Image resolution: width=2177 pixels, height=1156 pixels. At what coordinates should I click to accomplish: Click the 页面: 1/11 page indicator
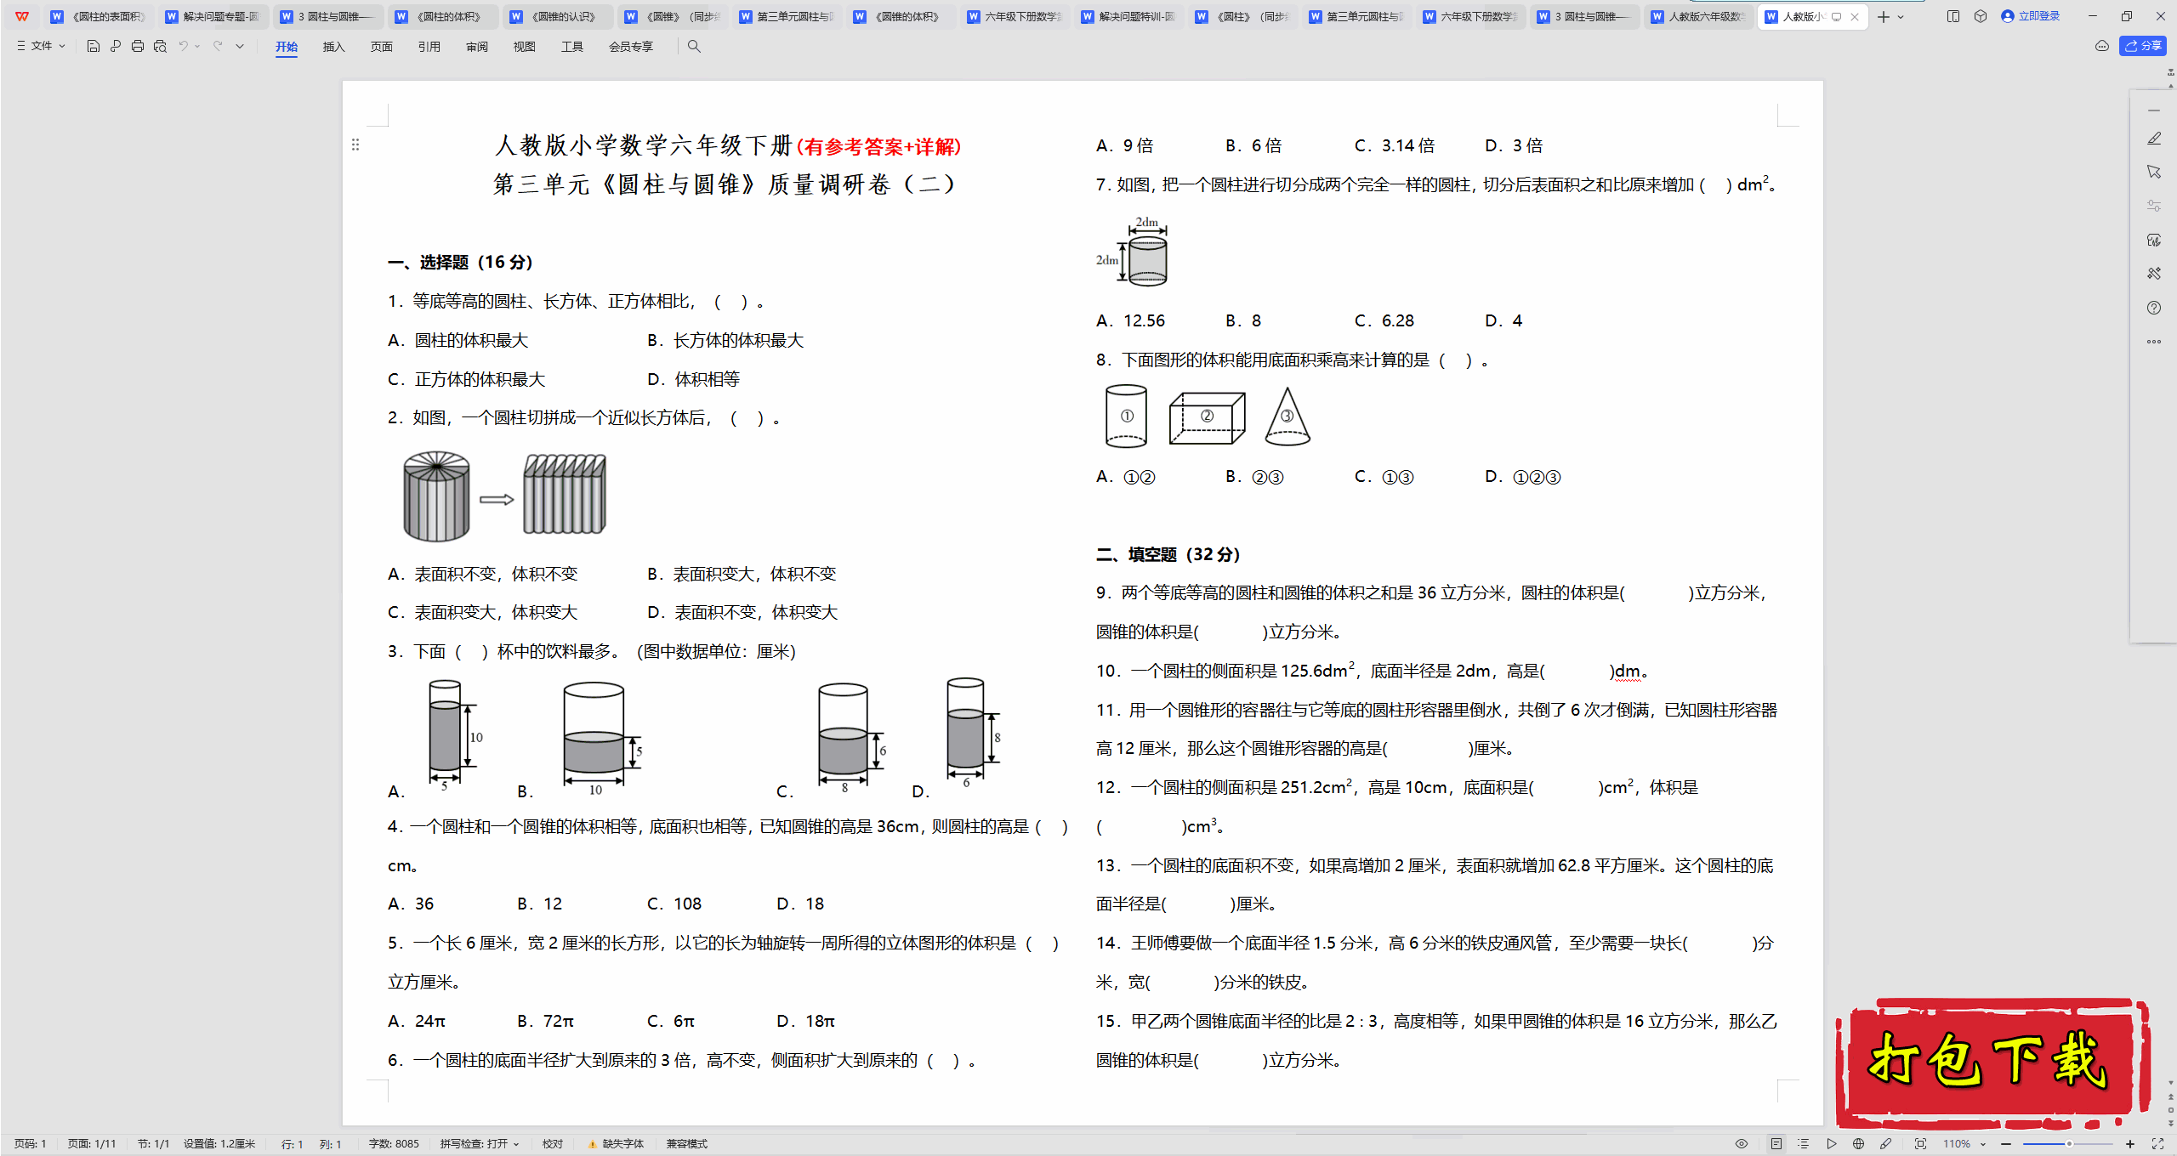click(92, 1144)
